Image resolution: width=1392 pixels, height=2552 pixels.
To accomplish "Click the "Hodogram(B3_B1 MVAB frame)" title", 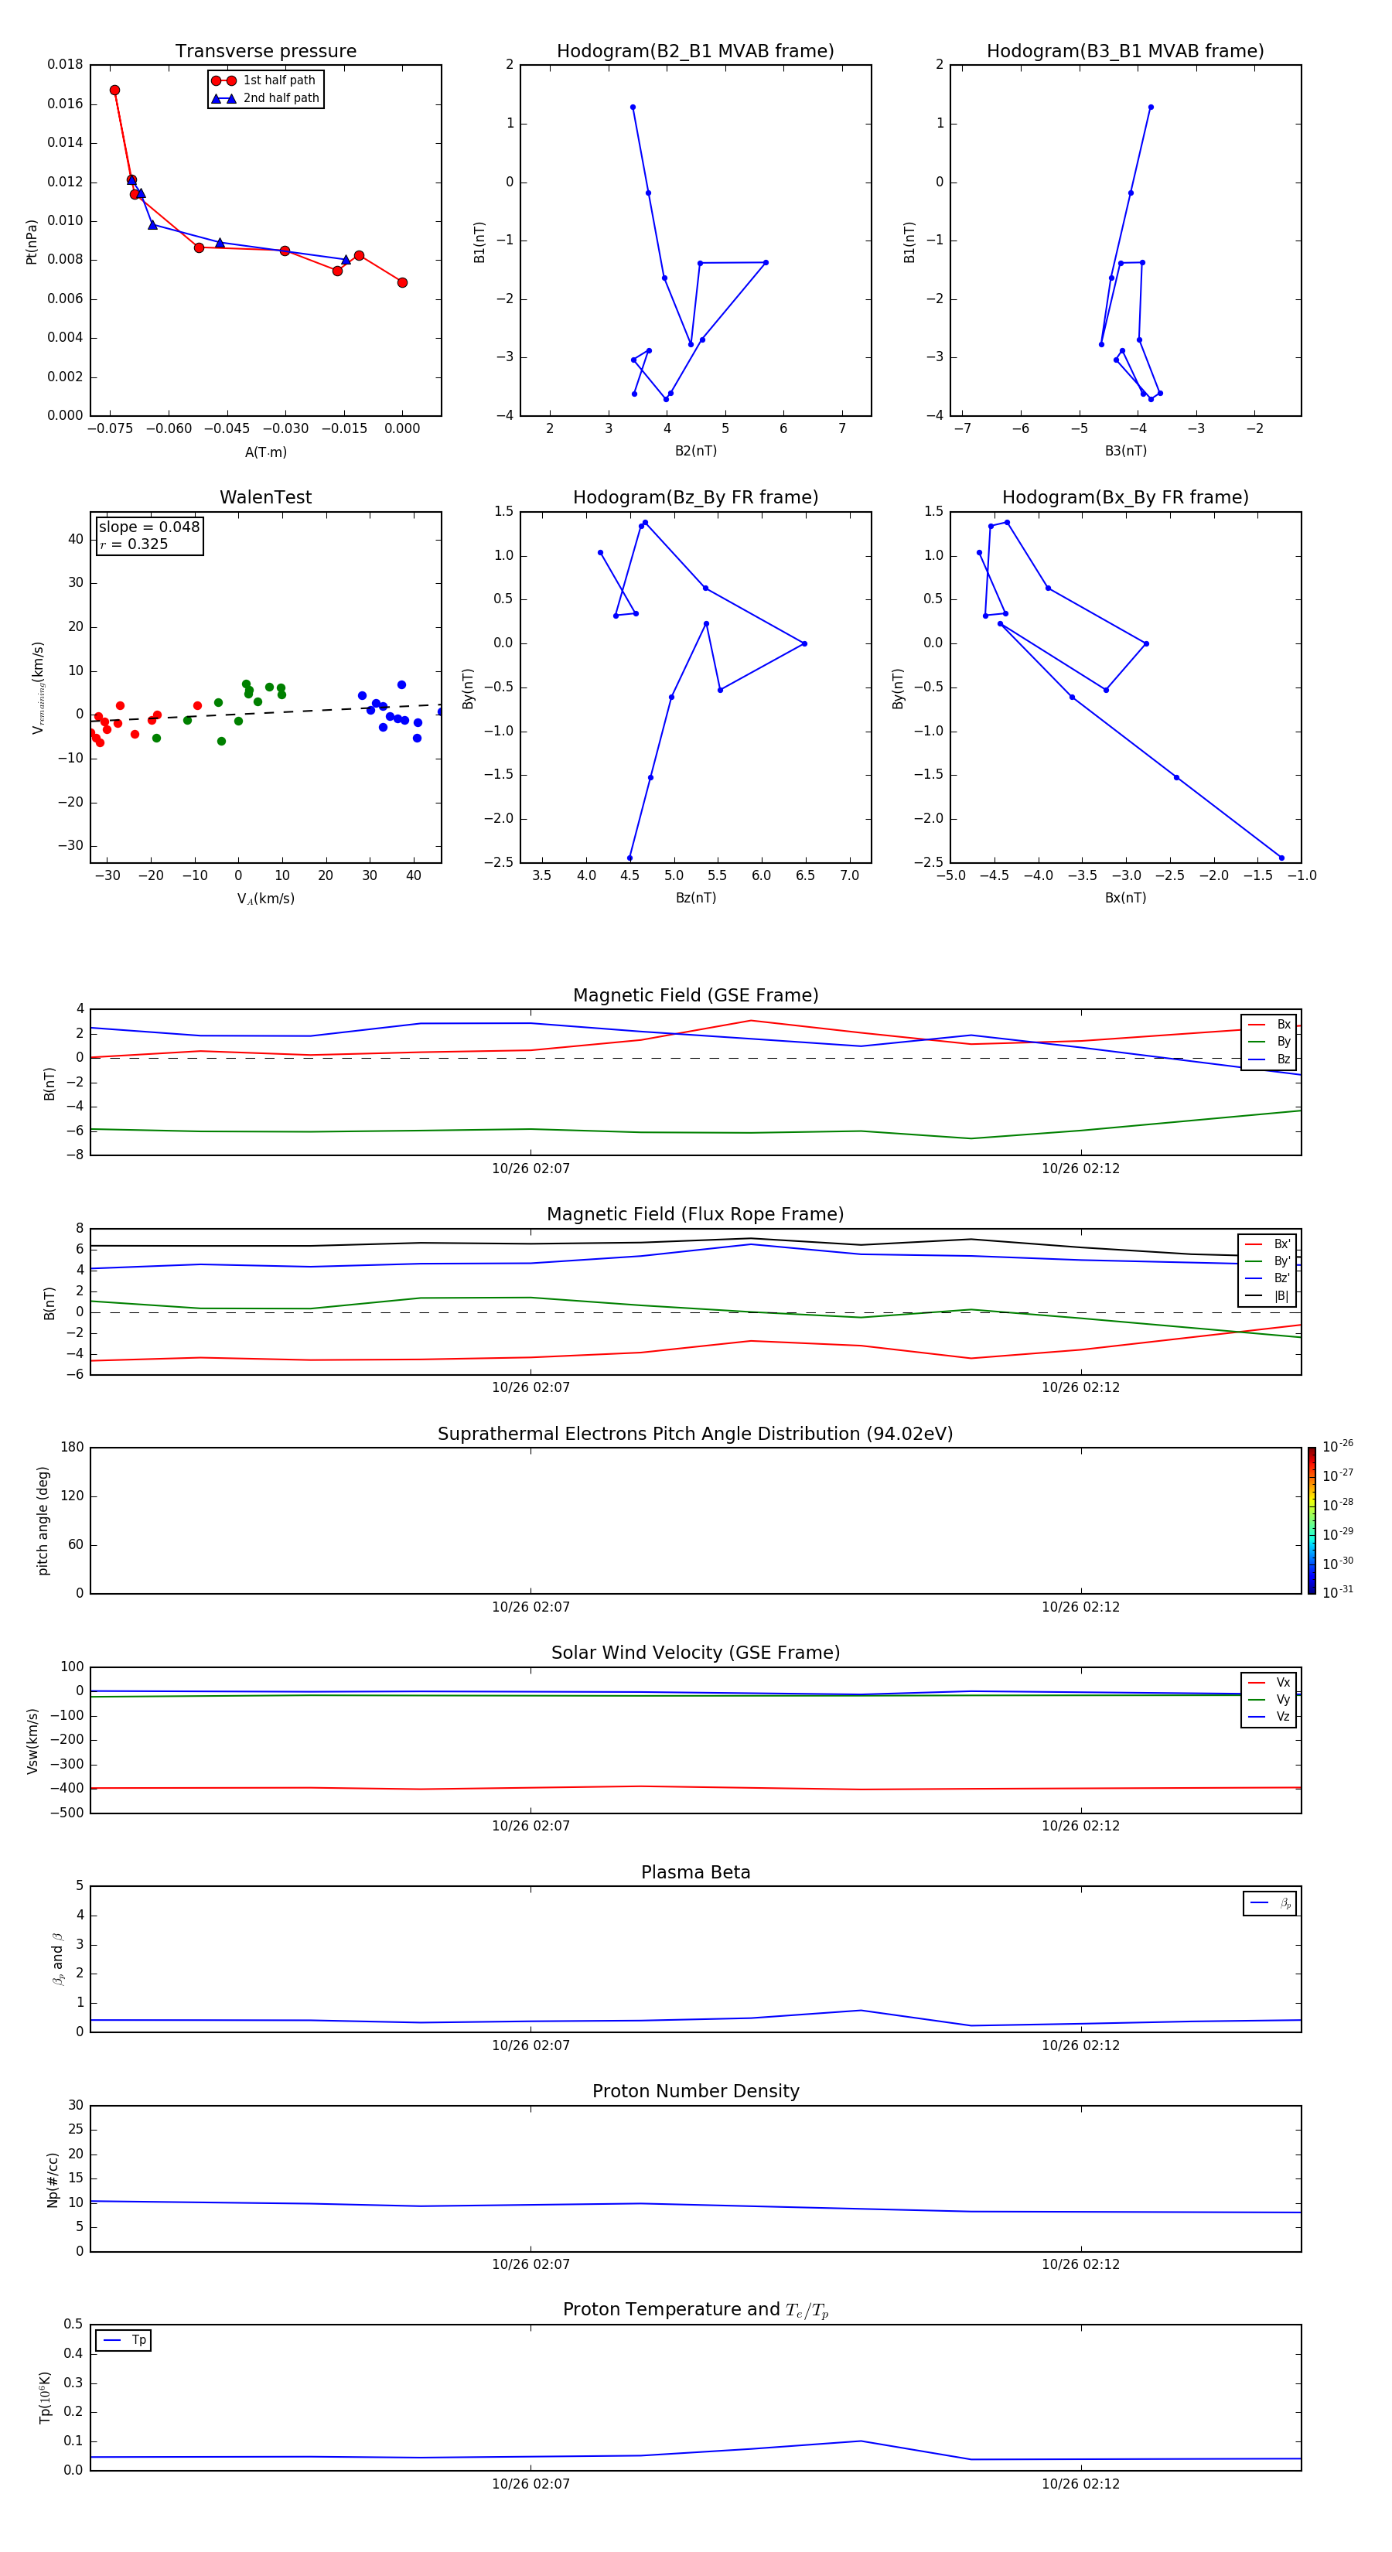I will [x=1125, y=52].
